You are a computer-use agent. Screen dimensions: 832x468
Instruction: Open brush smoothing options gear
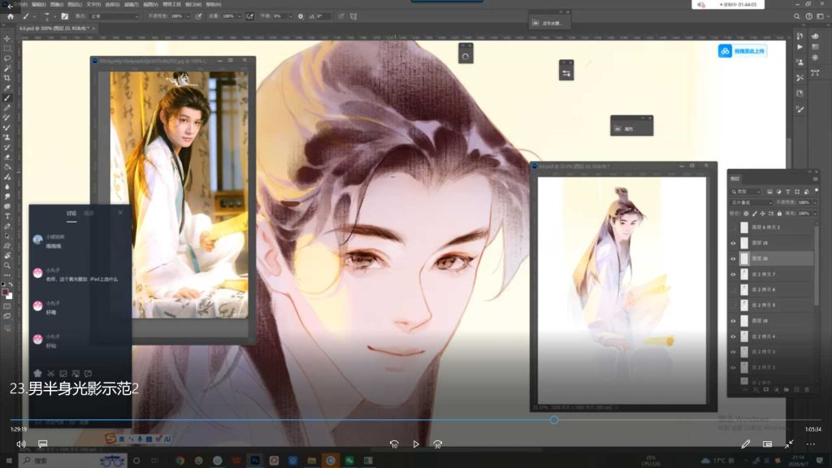pos(301,16)
